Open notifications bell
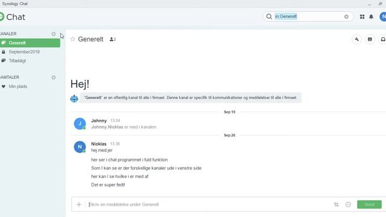Viewport: 386px width, 217px height. click(x=372, y=17)
